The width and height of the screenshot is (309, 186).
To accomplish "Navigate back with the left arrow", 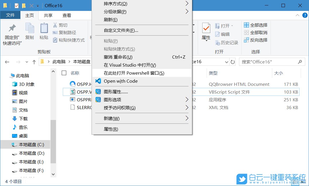I will 7,61.
